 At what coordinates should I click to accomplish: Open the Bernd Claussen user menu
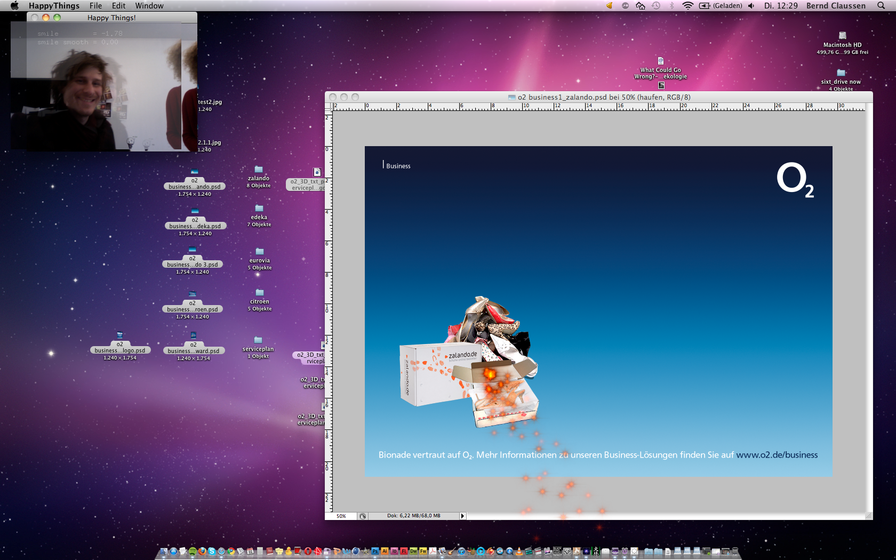coord(836,6)
